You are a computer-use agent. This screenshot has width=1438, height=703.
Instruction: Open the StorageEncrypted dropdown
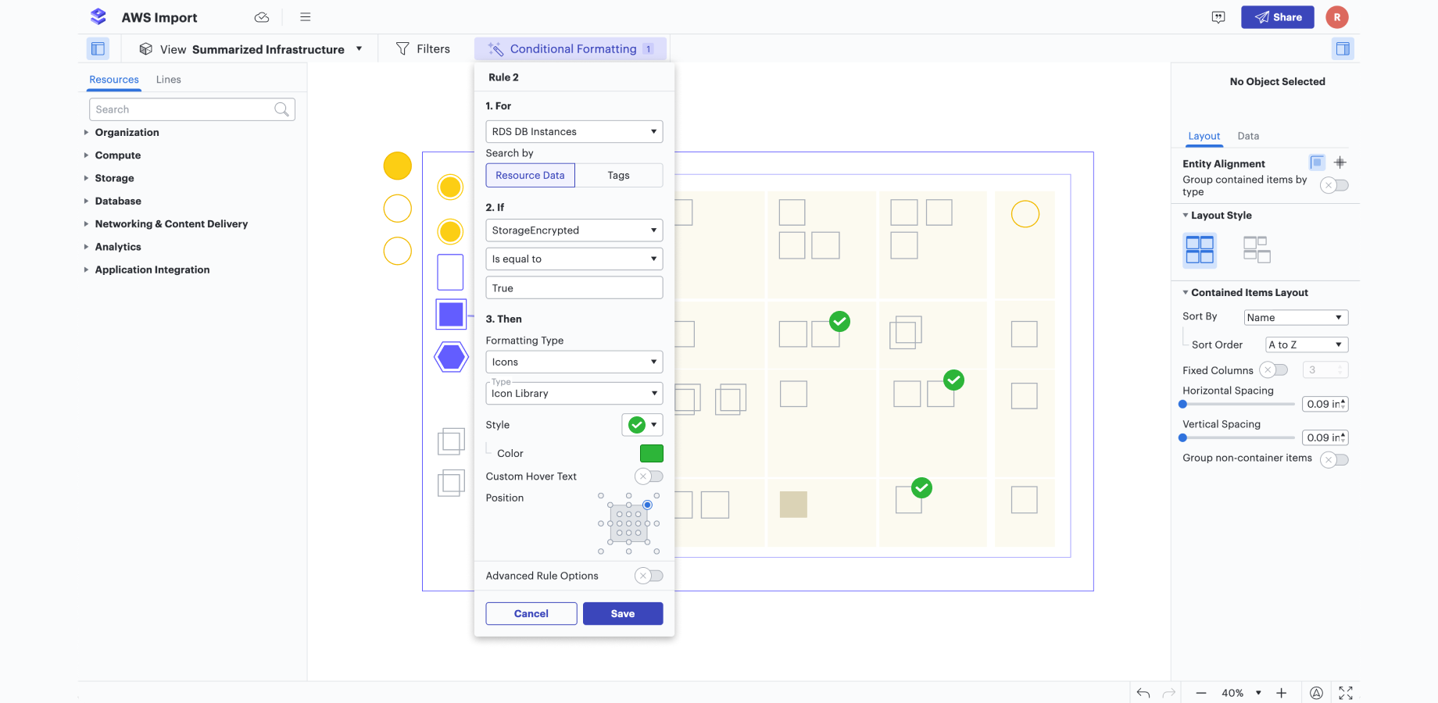[x=574, y=230]
